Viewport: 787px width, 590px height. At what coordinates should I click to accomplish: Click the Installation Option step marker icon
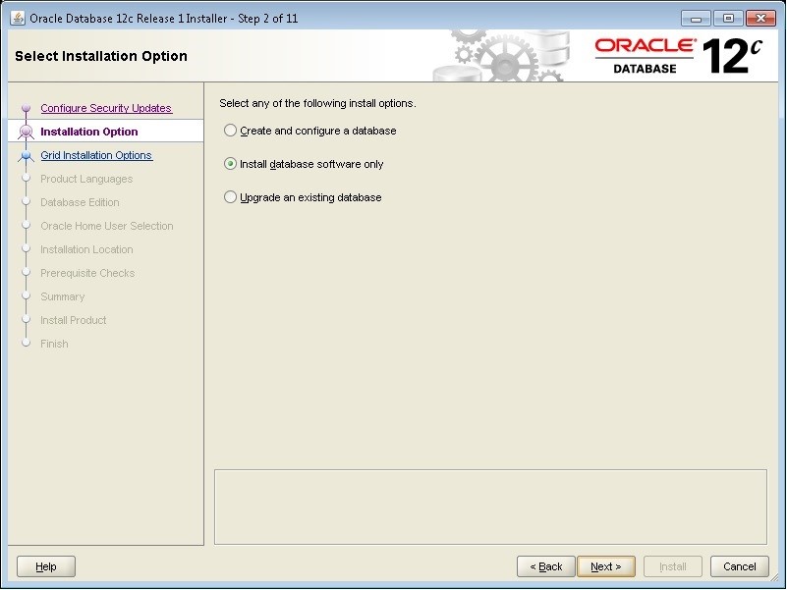point(26,132)
